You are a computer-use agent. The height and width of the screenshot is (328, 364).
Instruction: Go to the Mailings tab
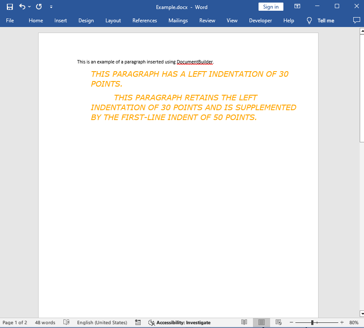178,21
